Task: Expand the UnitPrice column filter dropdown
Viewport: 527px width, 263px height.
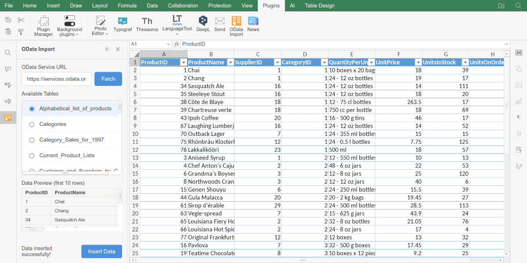Action: 418,63
